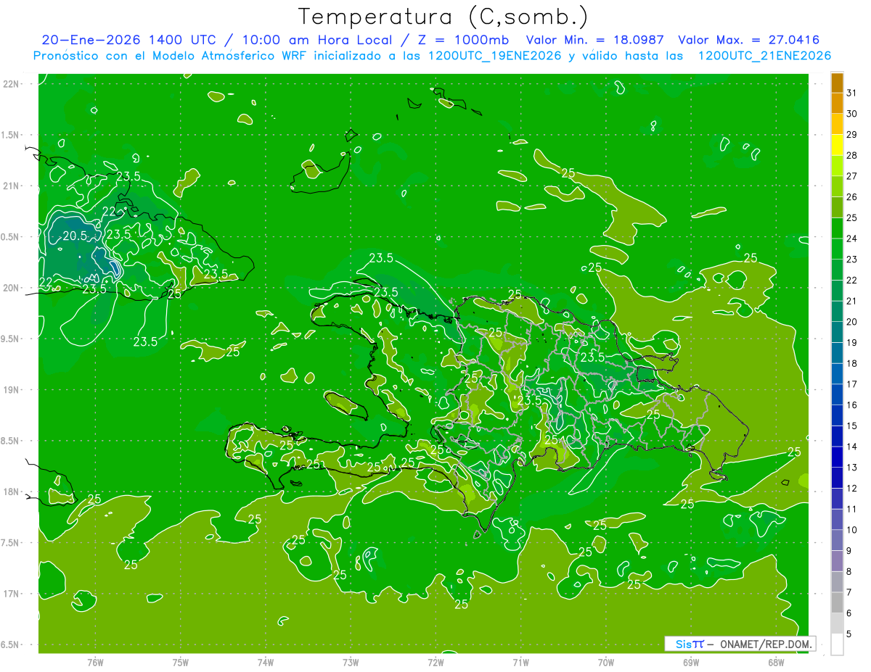This screenshot has height=672, width=871.
Task: Click the "7.5N" latitude axis label
Action: pyautogui.click(x=11, y=543)
